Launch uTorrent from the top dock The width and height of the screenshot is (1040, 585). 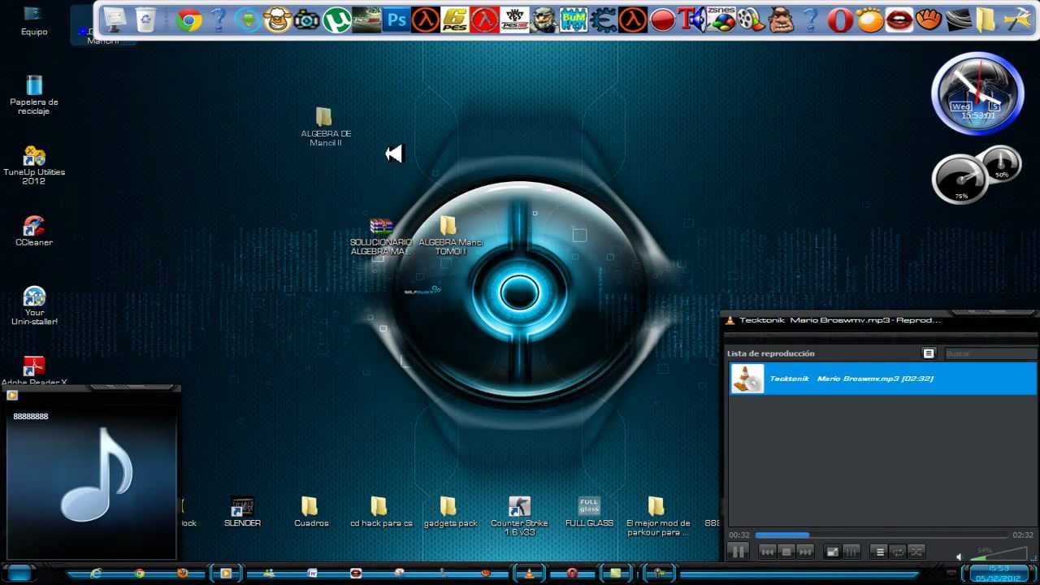tap(336, 19)
